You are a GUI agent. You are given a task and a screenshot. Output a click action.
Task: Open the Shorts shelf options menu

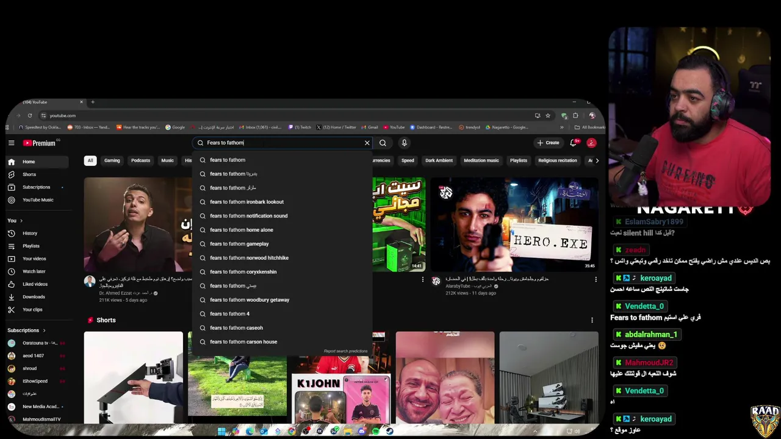point(591,320)
